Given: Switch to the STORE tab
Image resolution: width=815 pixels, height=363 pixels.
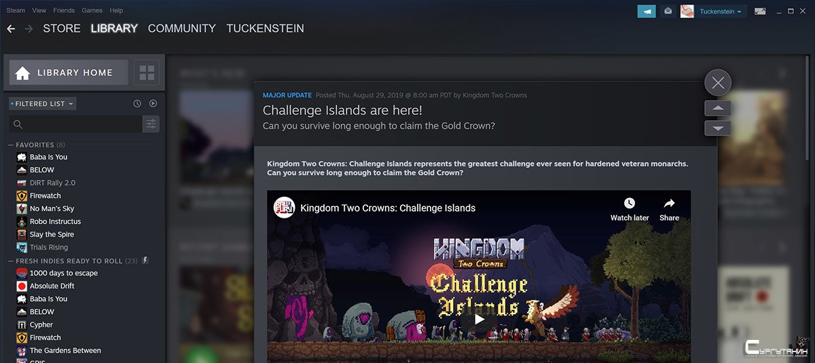Looking at the screenshot, I should point(62,28).
